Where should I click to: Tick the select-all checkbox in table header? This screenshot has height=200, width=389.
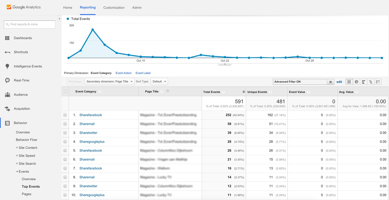tap(66, 91)
